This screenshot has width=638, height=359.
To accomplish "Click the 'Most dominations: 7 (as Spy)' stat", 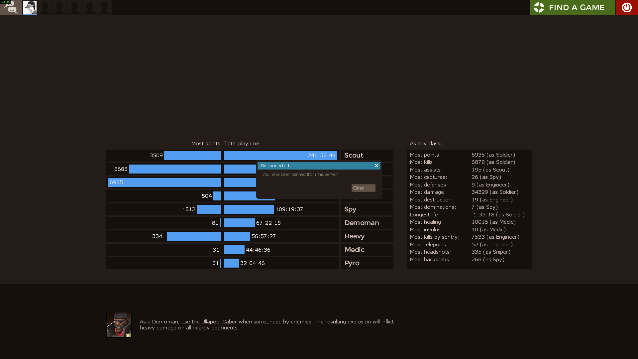I will pyautogui.click(x=454, y=207).
